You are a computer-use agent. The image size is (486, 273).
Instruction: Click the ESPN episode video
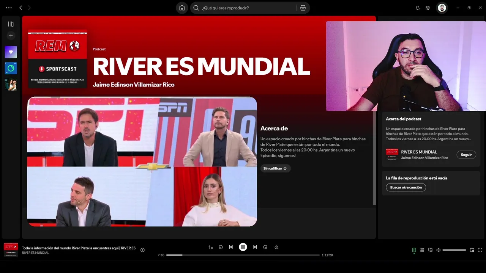click(x=142, y=162)
